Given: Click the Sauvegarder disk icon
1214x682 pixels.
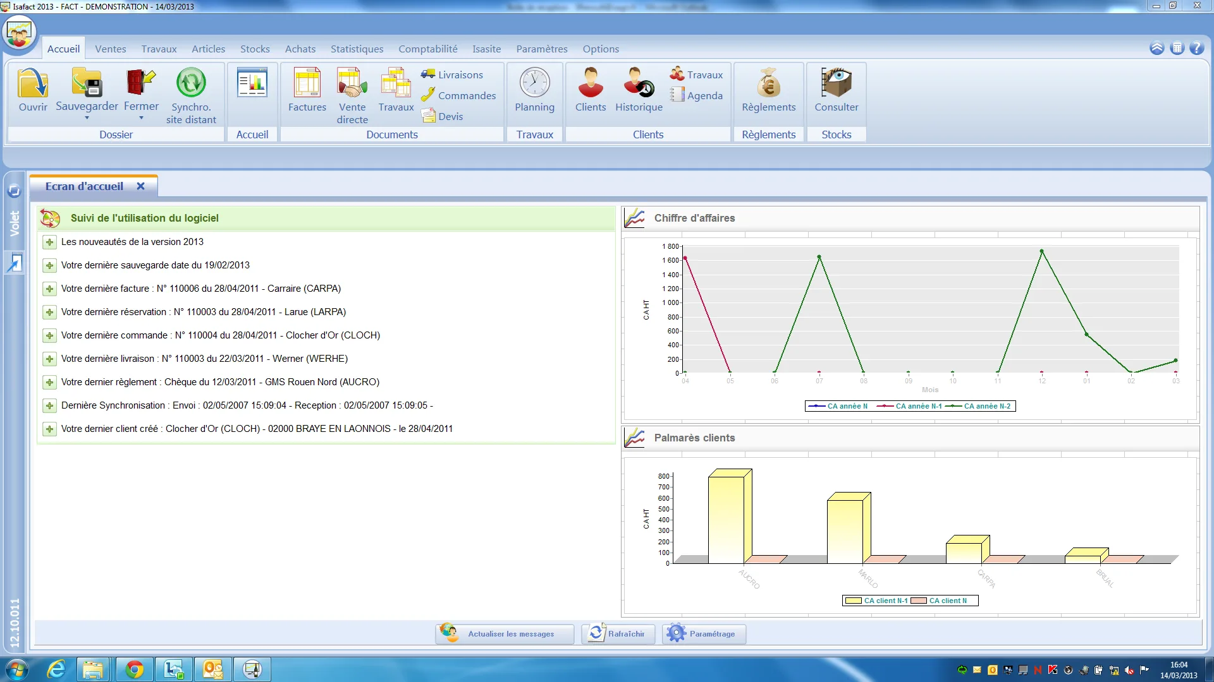Looking at the screenshot, I should point(87,83).
